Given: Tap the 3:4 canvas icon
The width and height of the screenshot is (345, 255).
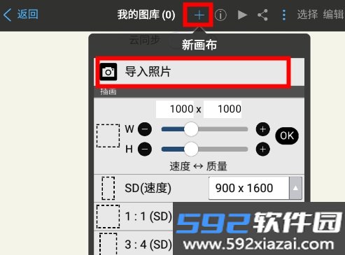Looking at the screenshot, I should tap(108, 244).
